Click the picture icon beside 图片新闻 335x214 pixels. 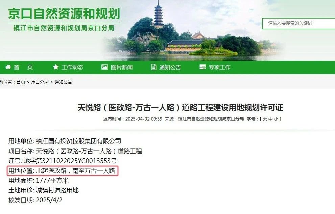click(104, 67)
